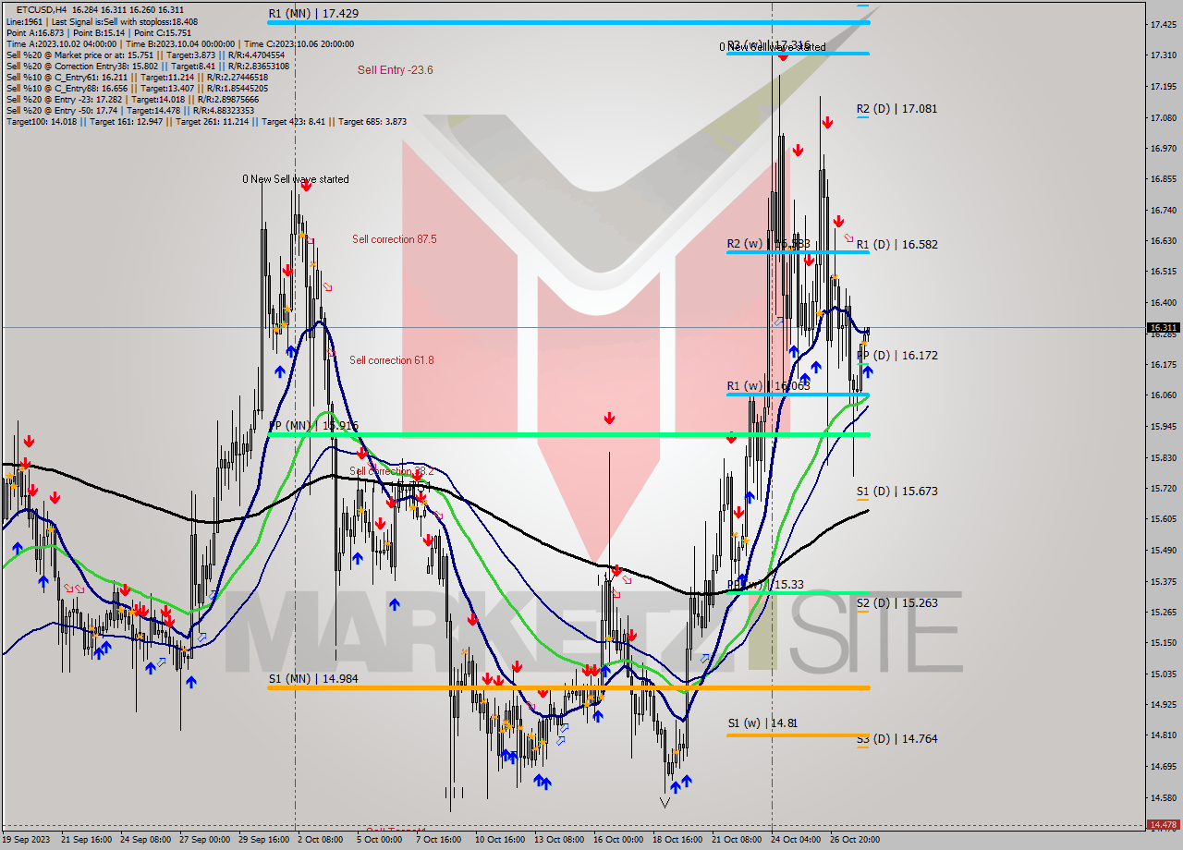Image resolution: width=1183 pixels, height=850 pixels.
Task: Click 'New Sell wave started' near 24 Oct
Action: [x=773, y=47]
